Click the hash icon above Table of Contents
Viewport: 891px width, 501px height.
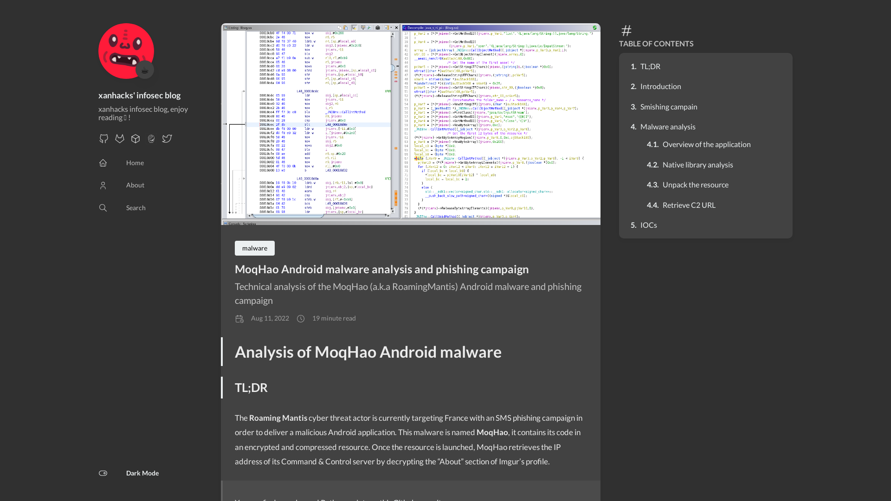(626, 31)
